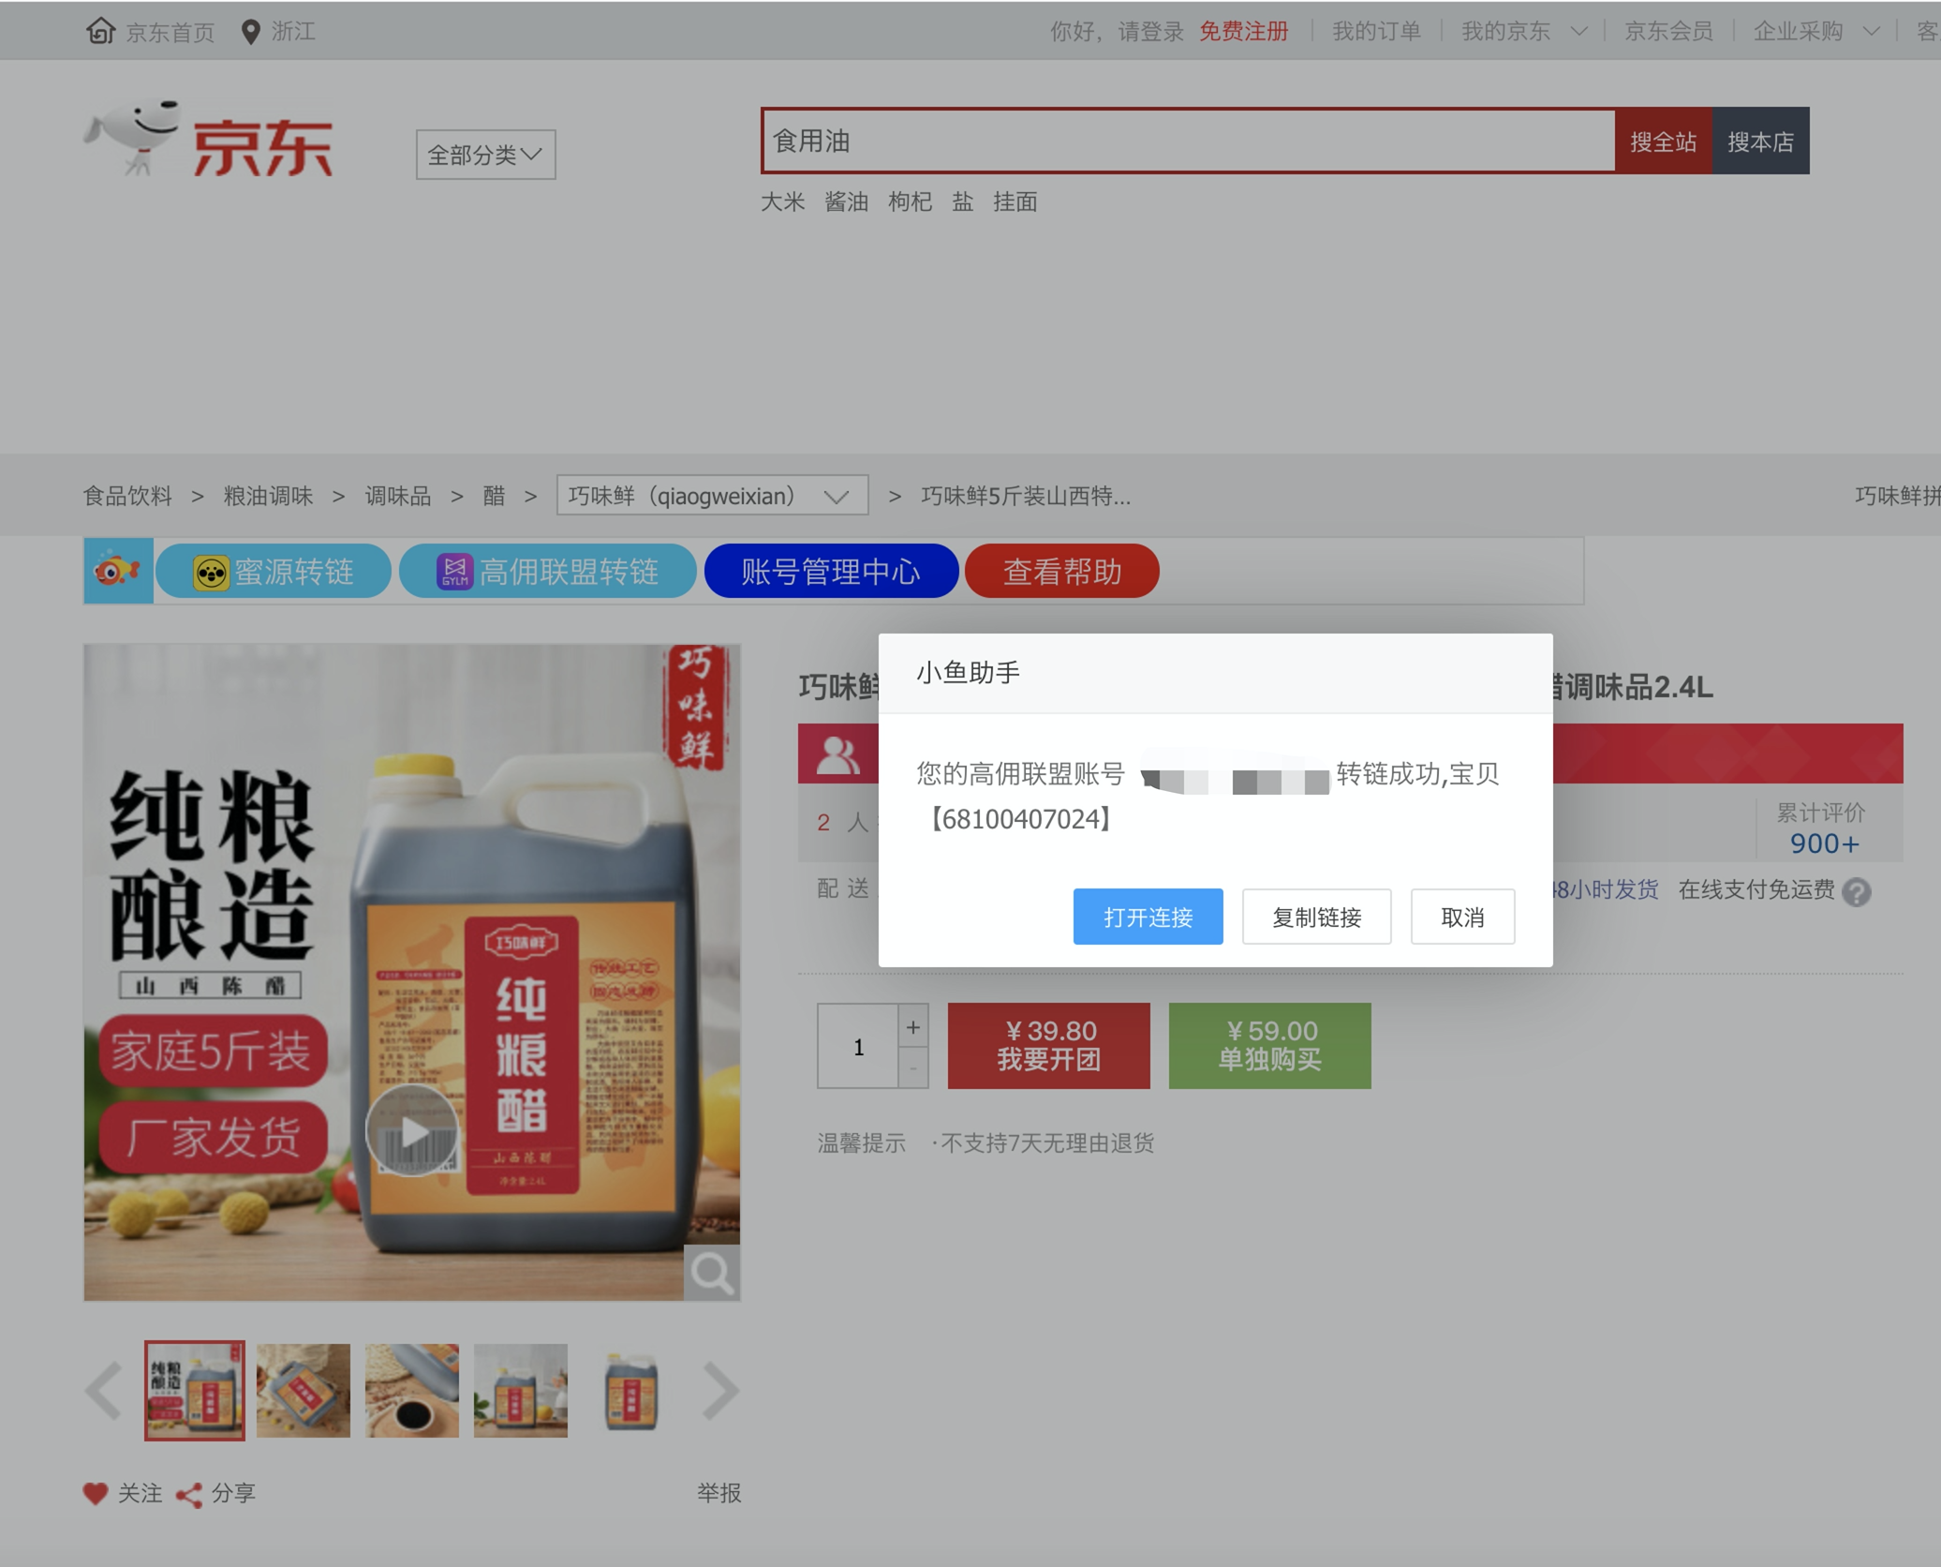
Task: Click the 查看帮助 button
Action: (1061, 571)
